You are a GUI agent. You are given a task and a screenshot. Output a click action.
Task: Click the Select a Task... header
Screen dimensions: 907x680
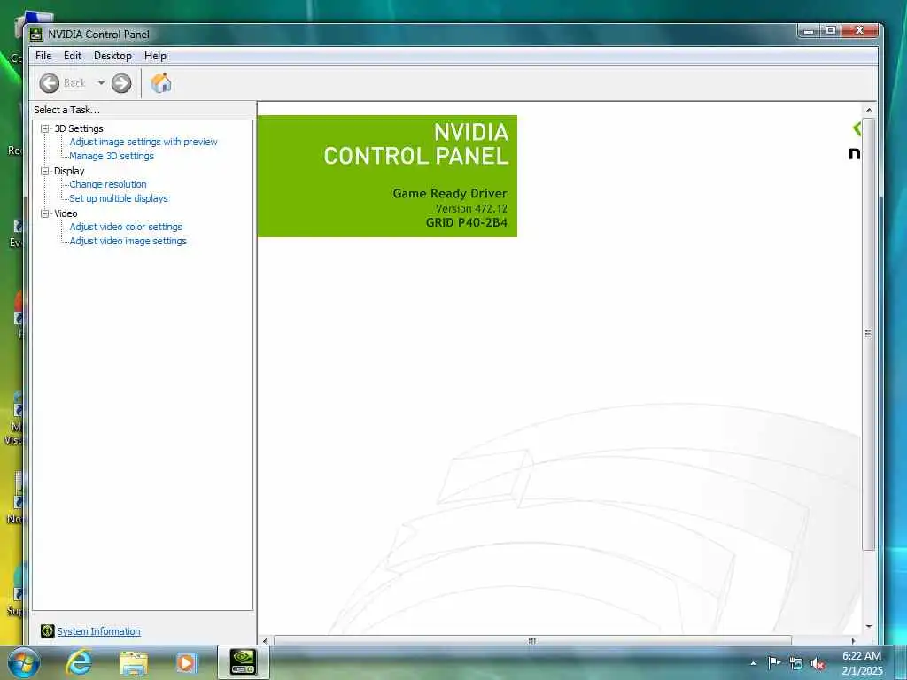coord(66,110)
